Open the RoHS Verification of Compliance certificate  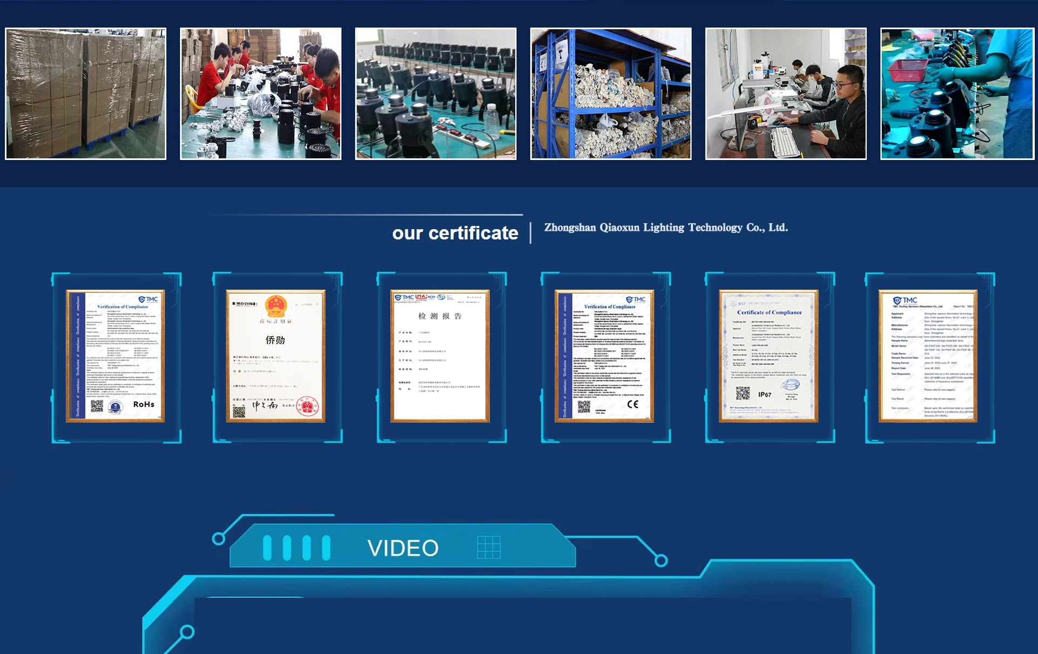coord(116,356)
